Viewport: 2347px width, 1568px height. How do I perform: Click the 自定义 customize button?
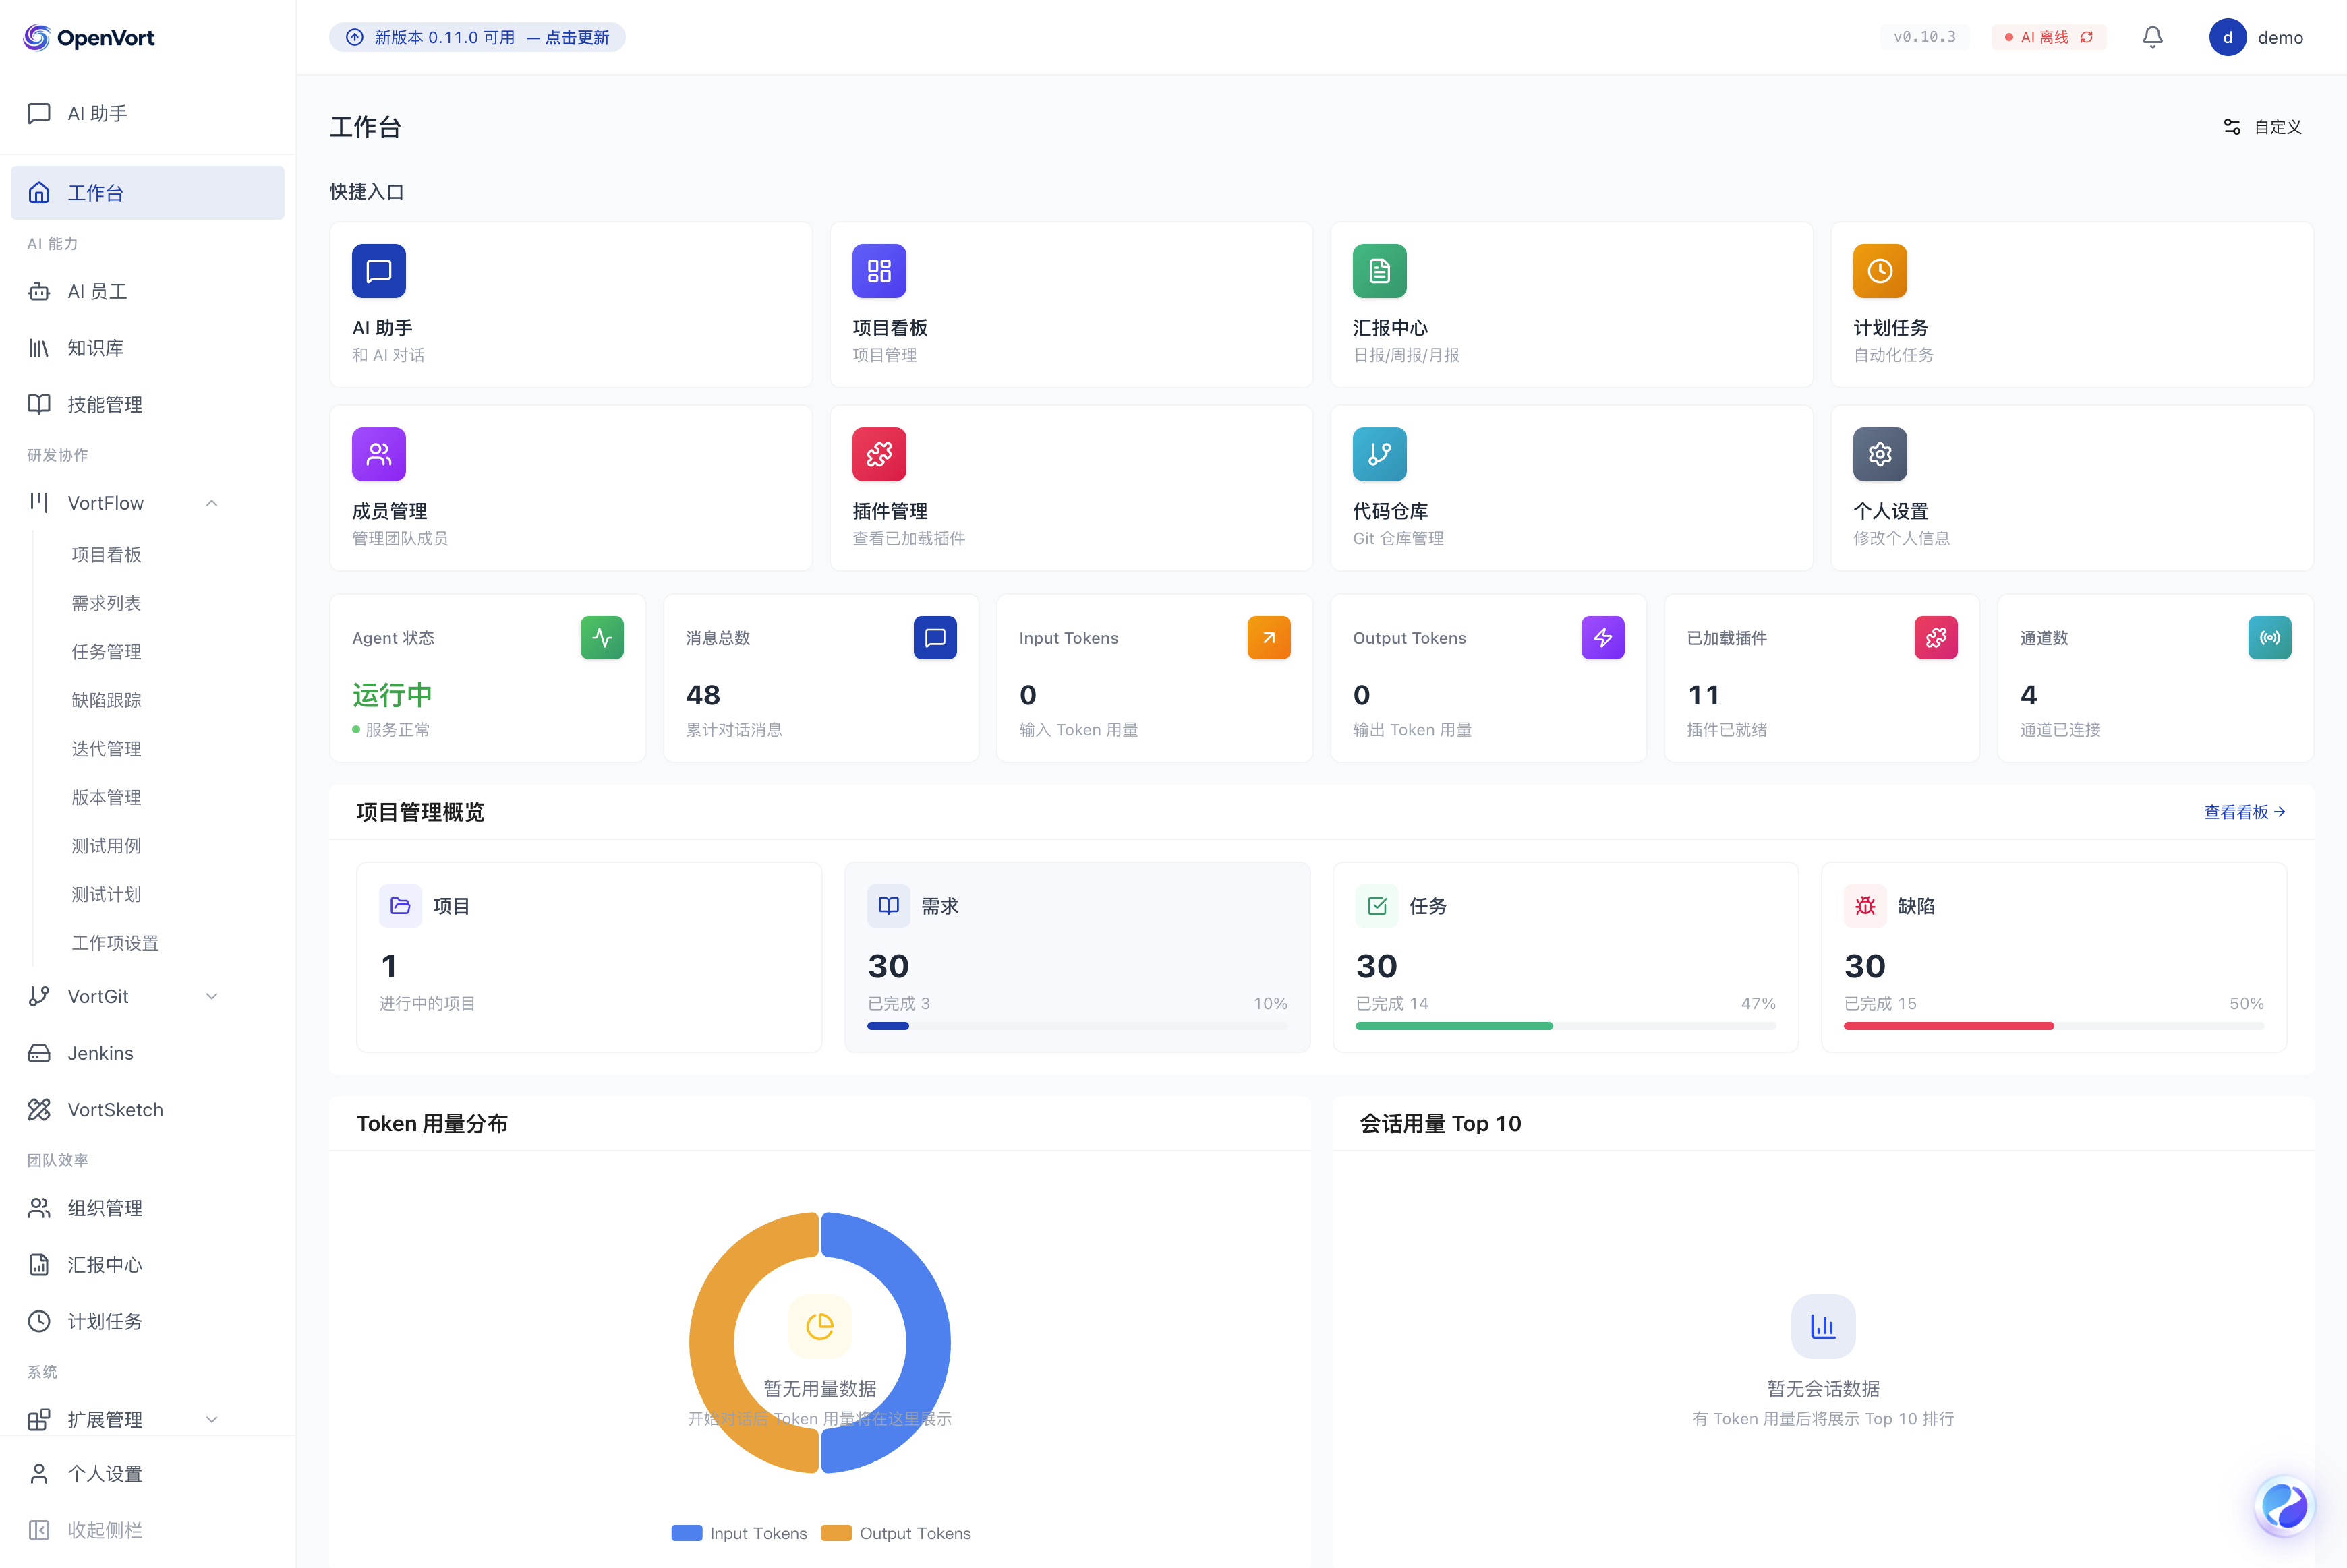pos(2262,127)
